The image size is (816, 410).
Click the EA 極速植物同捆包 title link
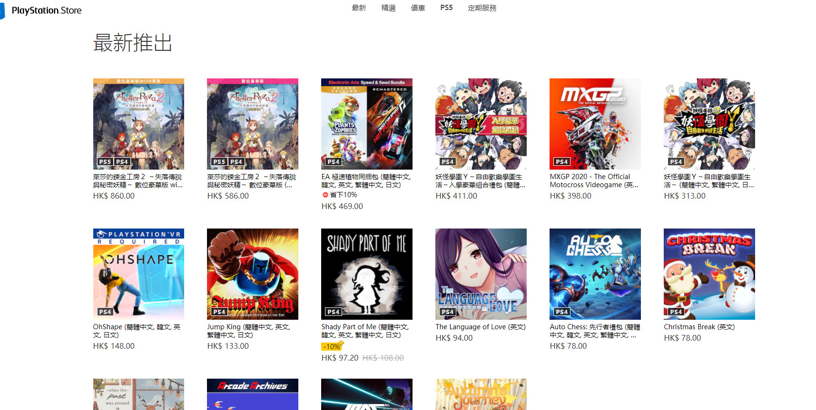pos(366,181)
